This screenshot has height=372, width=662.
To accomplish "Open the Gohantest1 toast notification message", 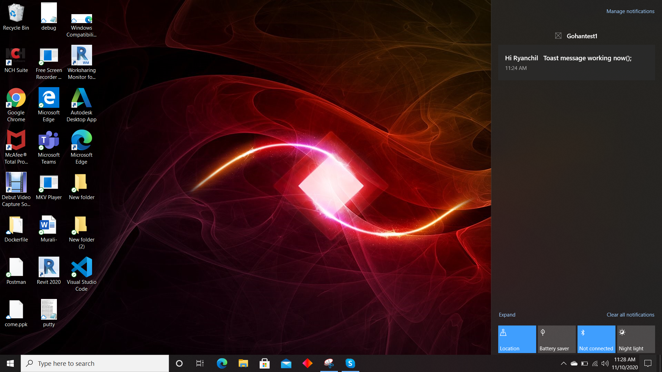I will (576, 62).
